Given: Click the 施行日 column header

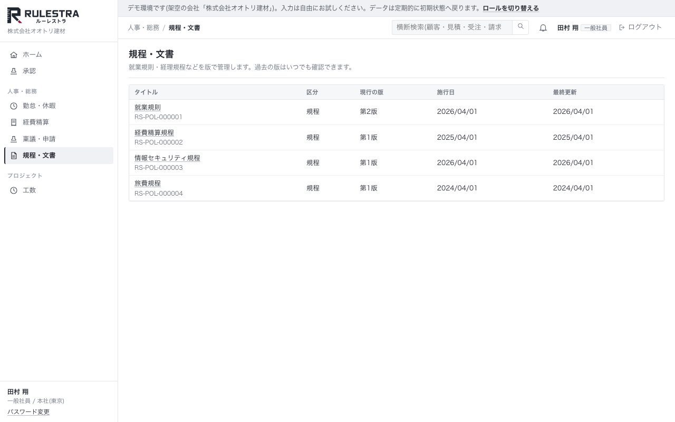Looking at the screenshot, I should [446, 92].
